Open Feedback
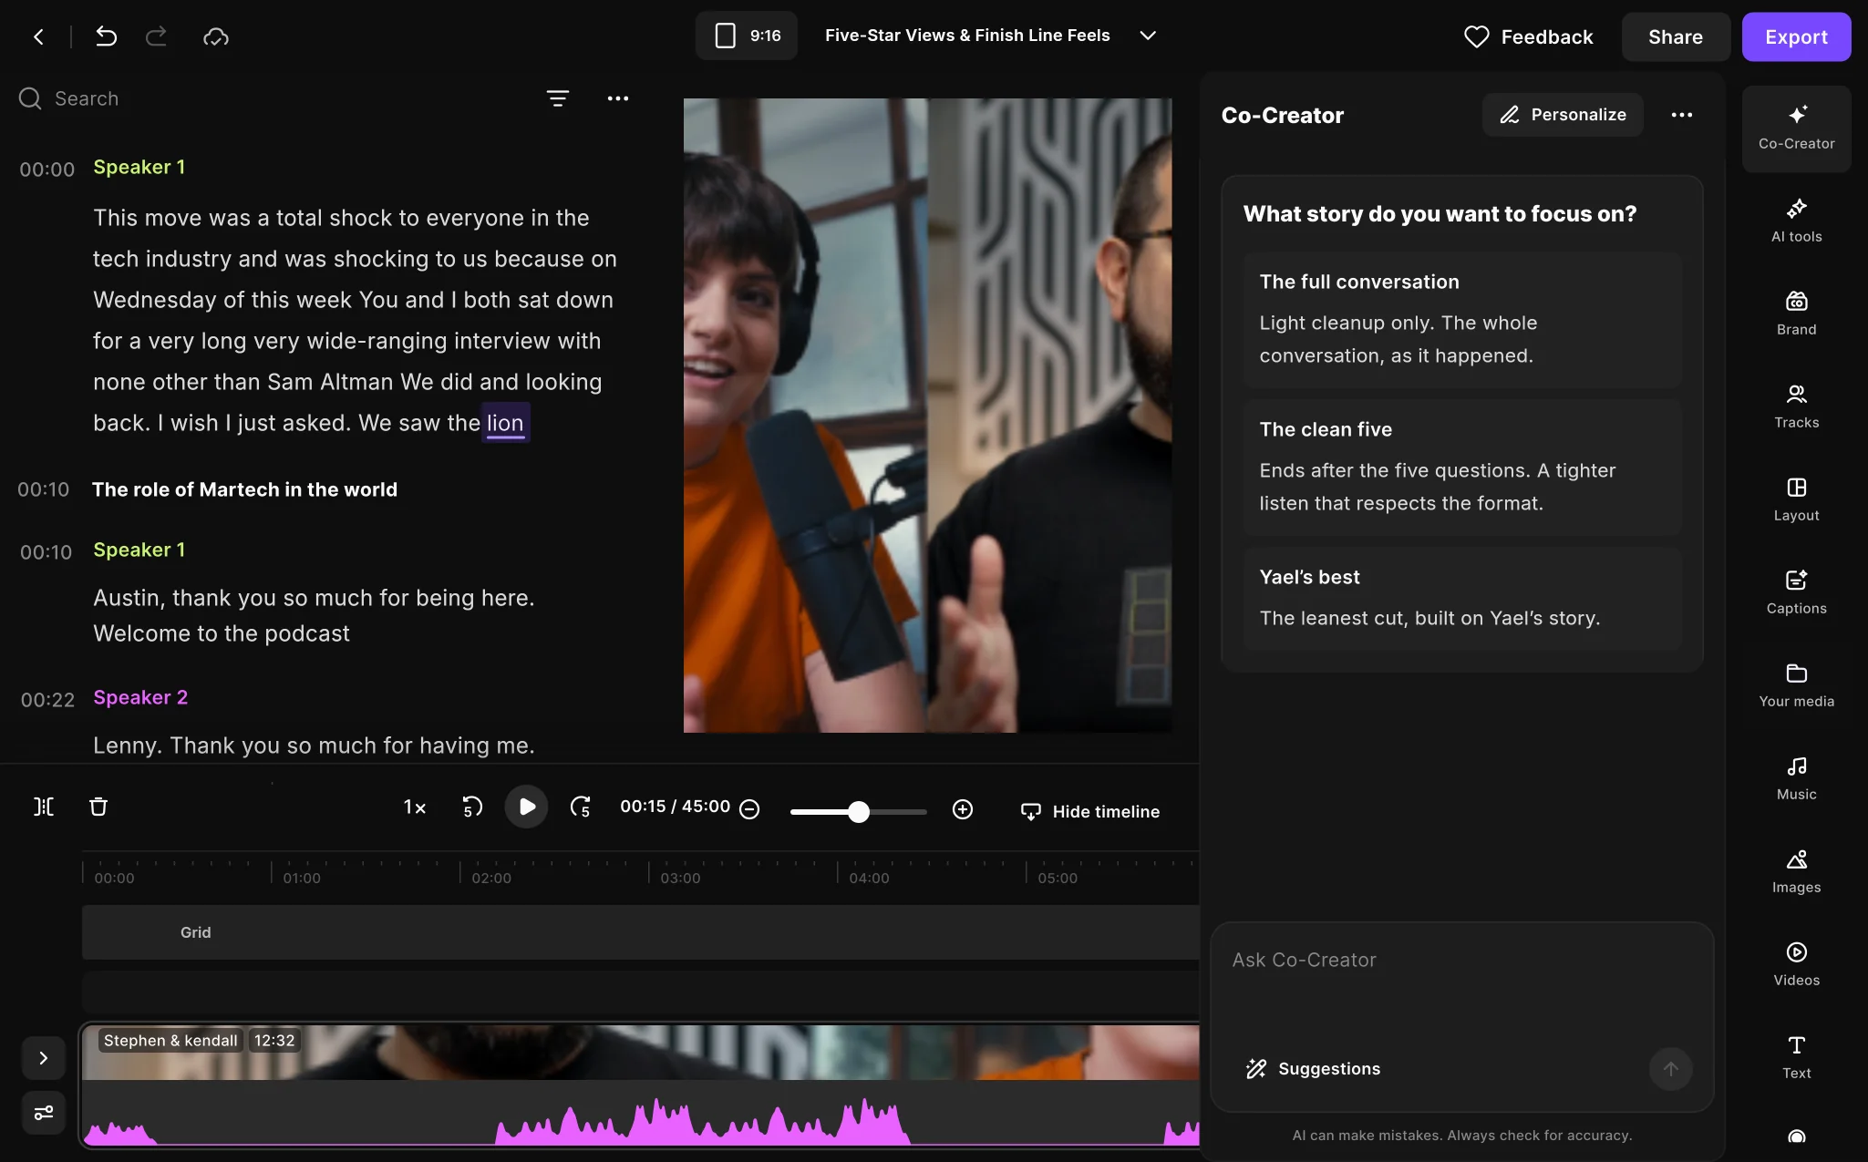 coord(1528,36)
